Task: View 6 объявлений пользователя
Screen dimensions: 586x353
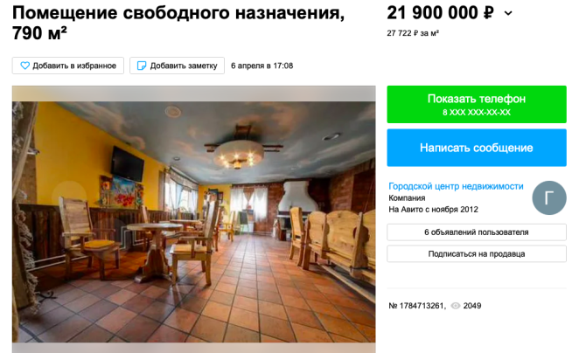Action: (477, 232)
